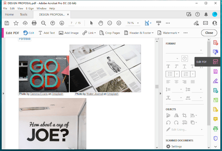Open Fill & Sign pen tool icon
222x151 pixels.
[x=216, y=81]
